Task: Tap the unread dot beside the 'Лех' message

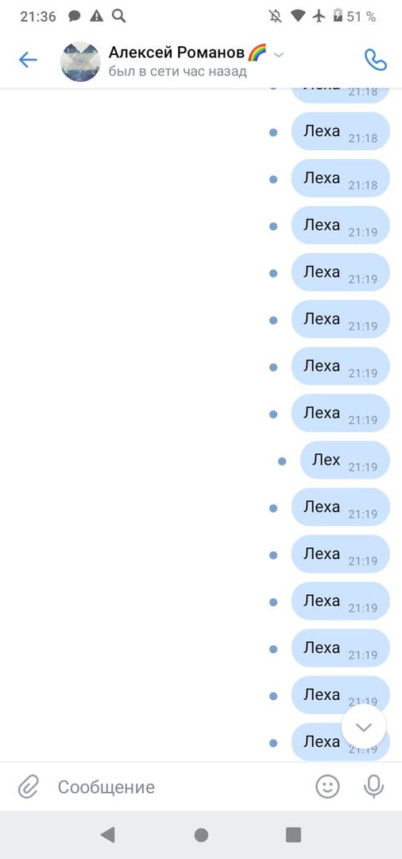Action: pos(282,461)
